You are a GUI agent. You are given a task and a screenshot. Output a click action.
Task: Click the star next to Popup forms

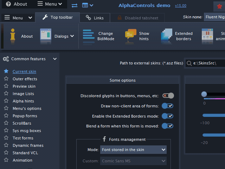6,115
